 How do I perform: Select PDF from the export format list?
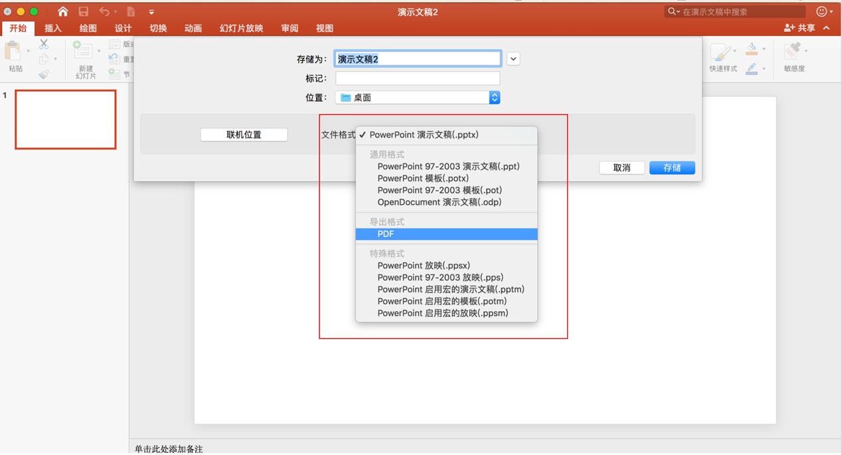click(x=446, y=234)
